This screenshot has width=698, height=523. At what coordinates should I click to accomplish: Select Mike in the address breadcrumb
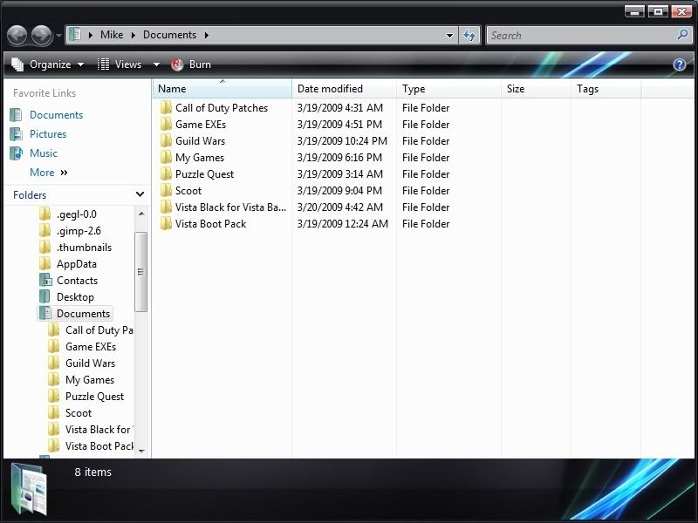point(112,35)
